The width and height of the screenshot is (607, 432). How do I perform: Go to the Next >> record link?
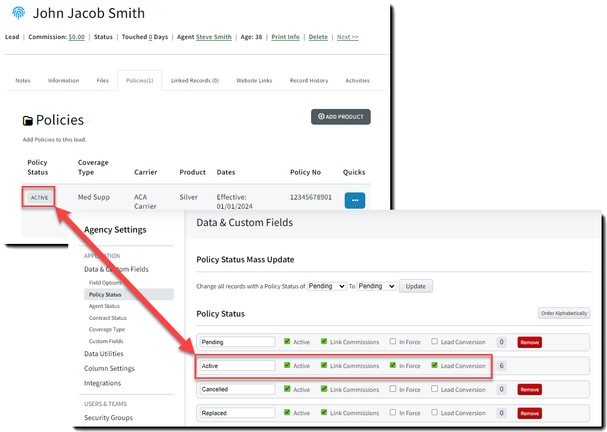coord(347,37)
